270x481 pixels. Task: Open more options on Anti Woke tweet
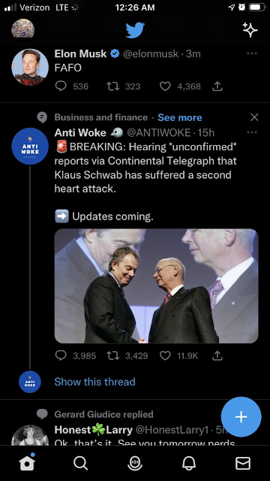pos(252,132)
